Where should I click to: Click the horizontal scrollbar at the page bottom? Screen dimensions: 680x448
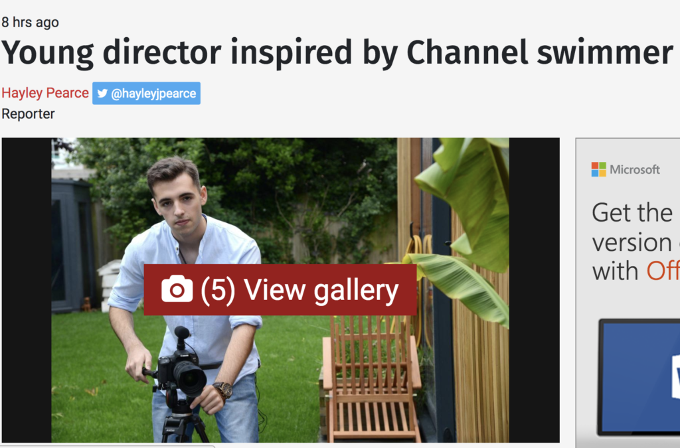108,446
